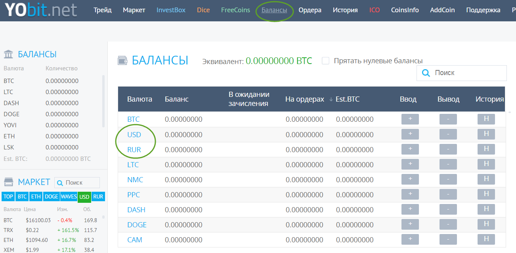Open the Трейд menu item

click(x=103, y=10)
